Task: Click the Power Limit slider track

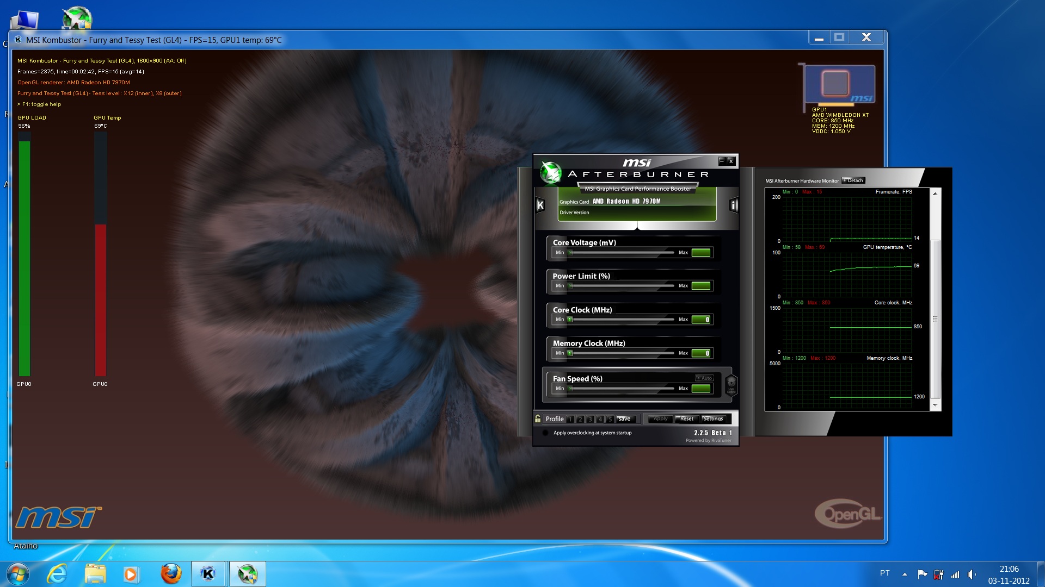Action: (x=621, y=286)
